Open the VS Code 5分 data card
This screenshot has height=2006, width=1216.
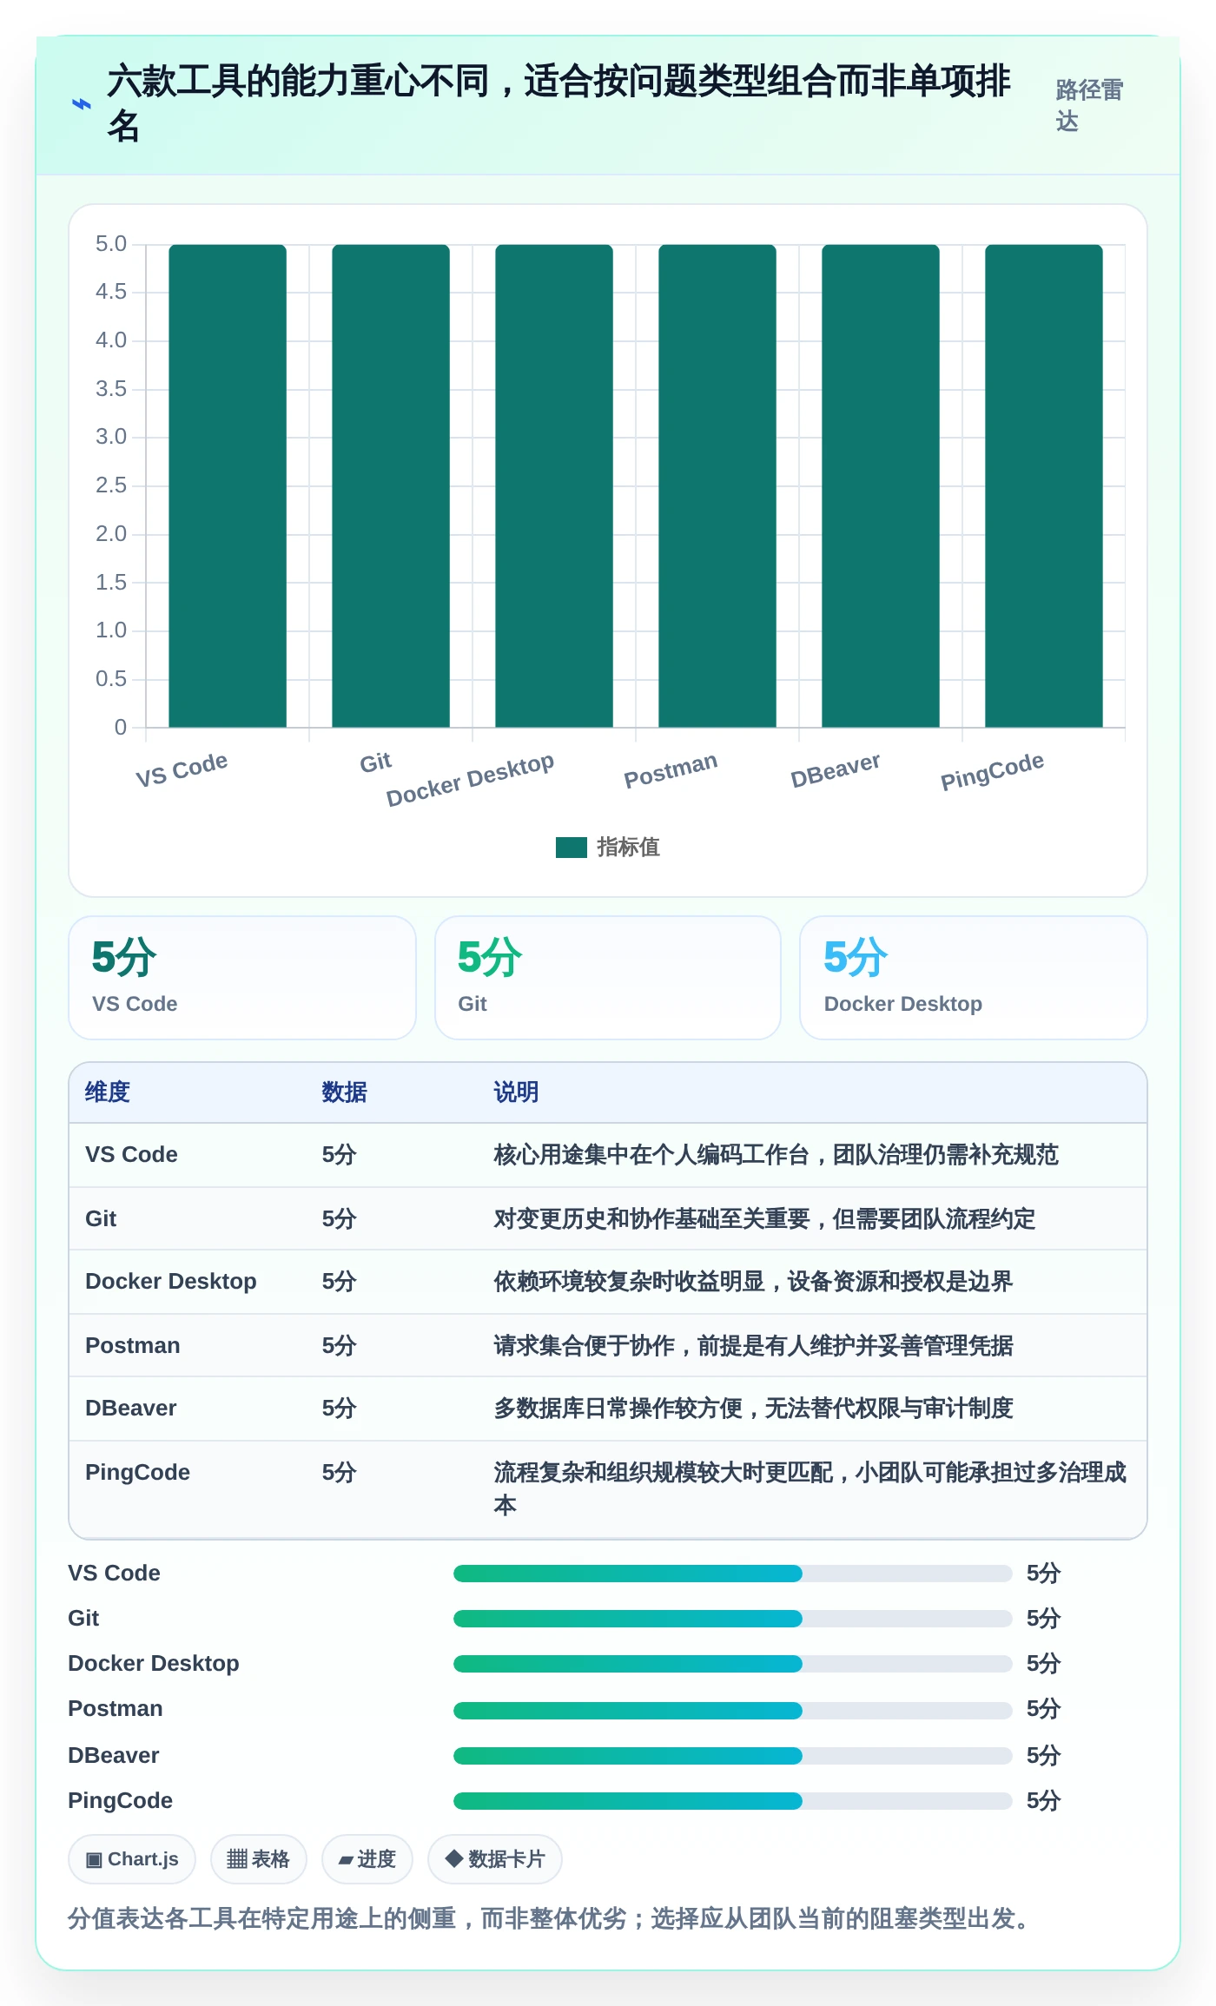[242, 978]
